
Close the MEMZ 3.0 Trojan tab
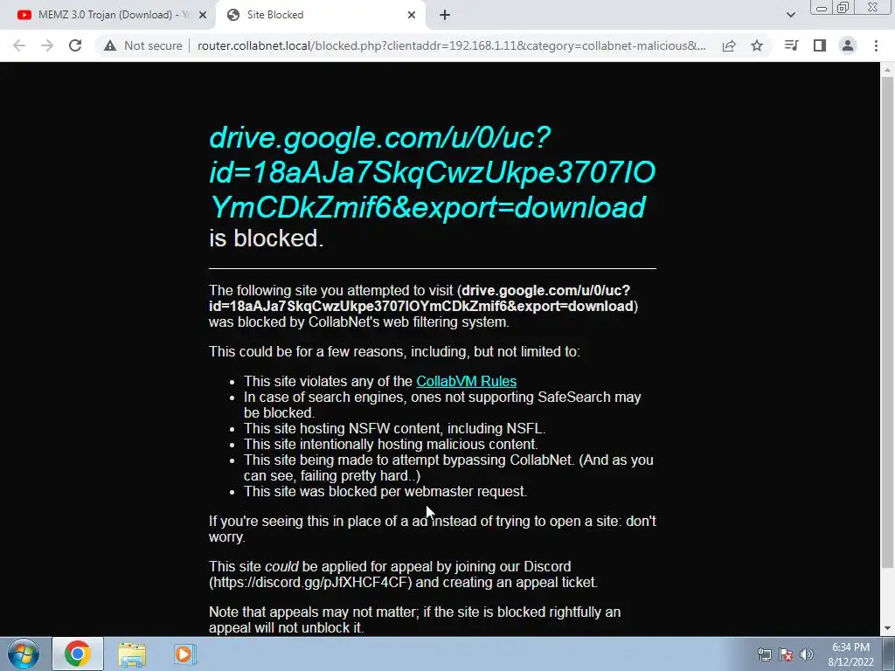click(203, 15)
